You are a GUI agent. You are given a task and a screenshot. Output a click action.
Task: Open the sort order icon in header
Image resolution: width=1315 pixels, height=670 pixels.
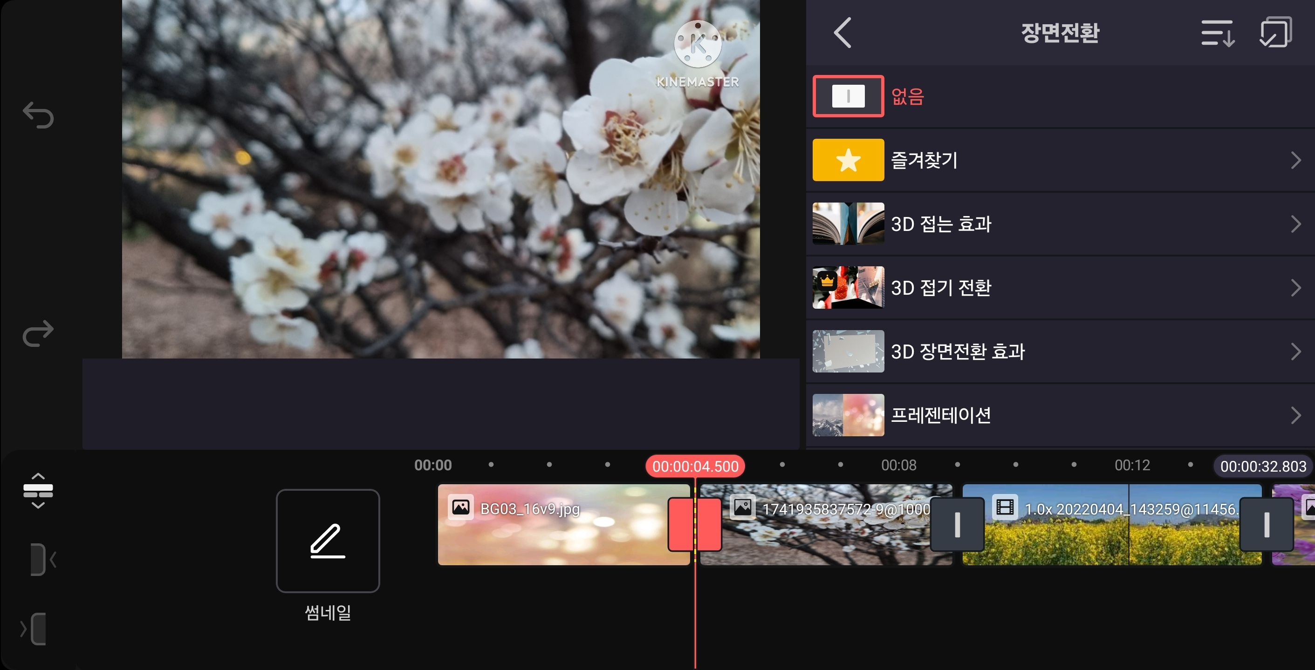click(1217, 33)
